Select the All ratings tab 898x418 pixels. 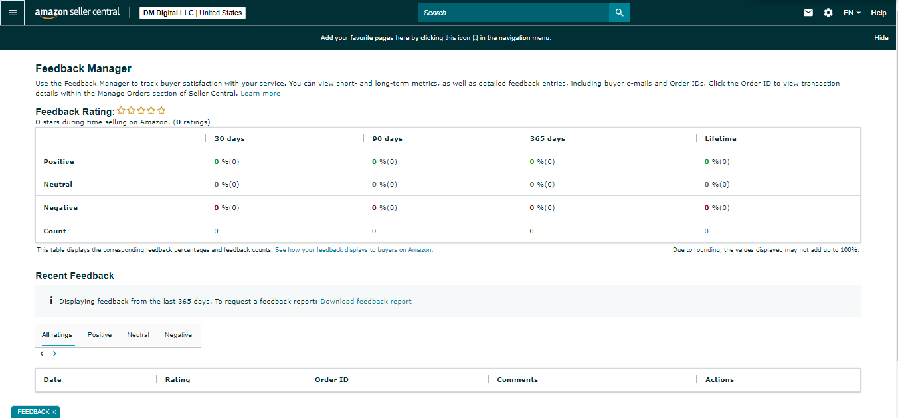click(57, 335)
